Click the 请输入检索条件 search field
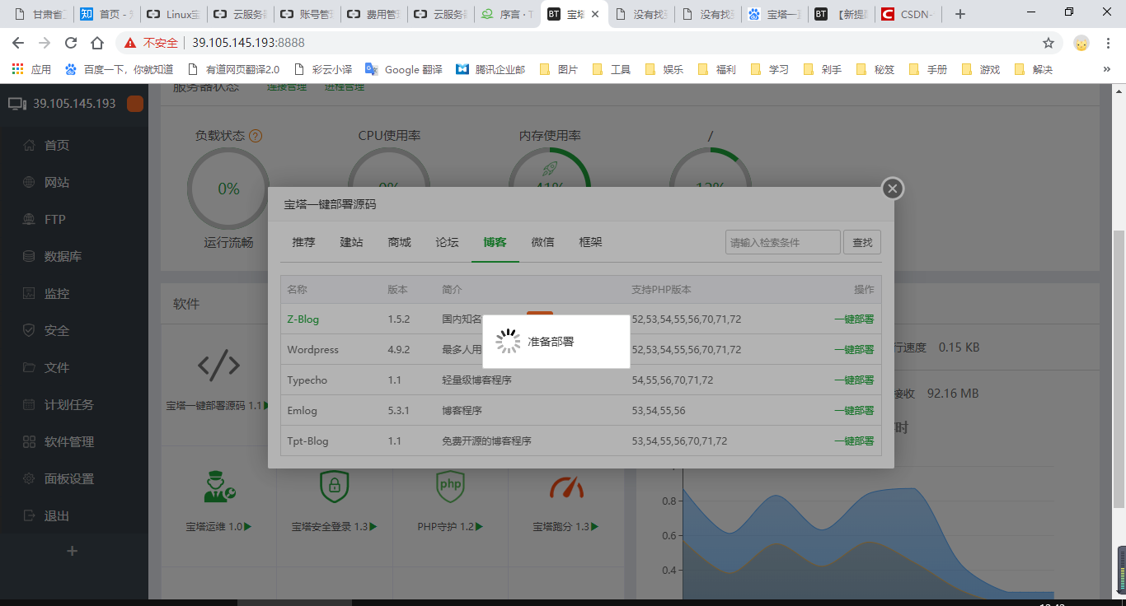Screen dimensions: 1126x606 point(782,242)
